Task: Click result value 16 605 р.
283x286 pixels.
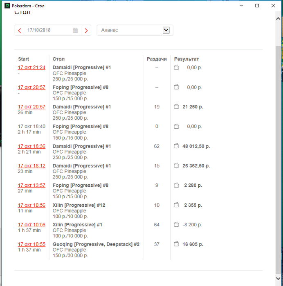Action: [x=193, y=244]
